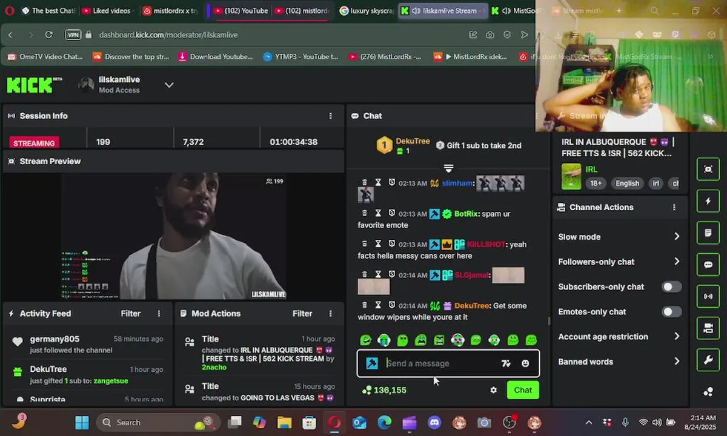
Task: Click the browser snapshot camera icon
Action: coord(490,35)
